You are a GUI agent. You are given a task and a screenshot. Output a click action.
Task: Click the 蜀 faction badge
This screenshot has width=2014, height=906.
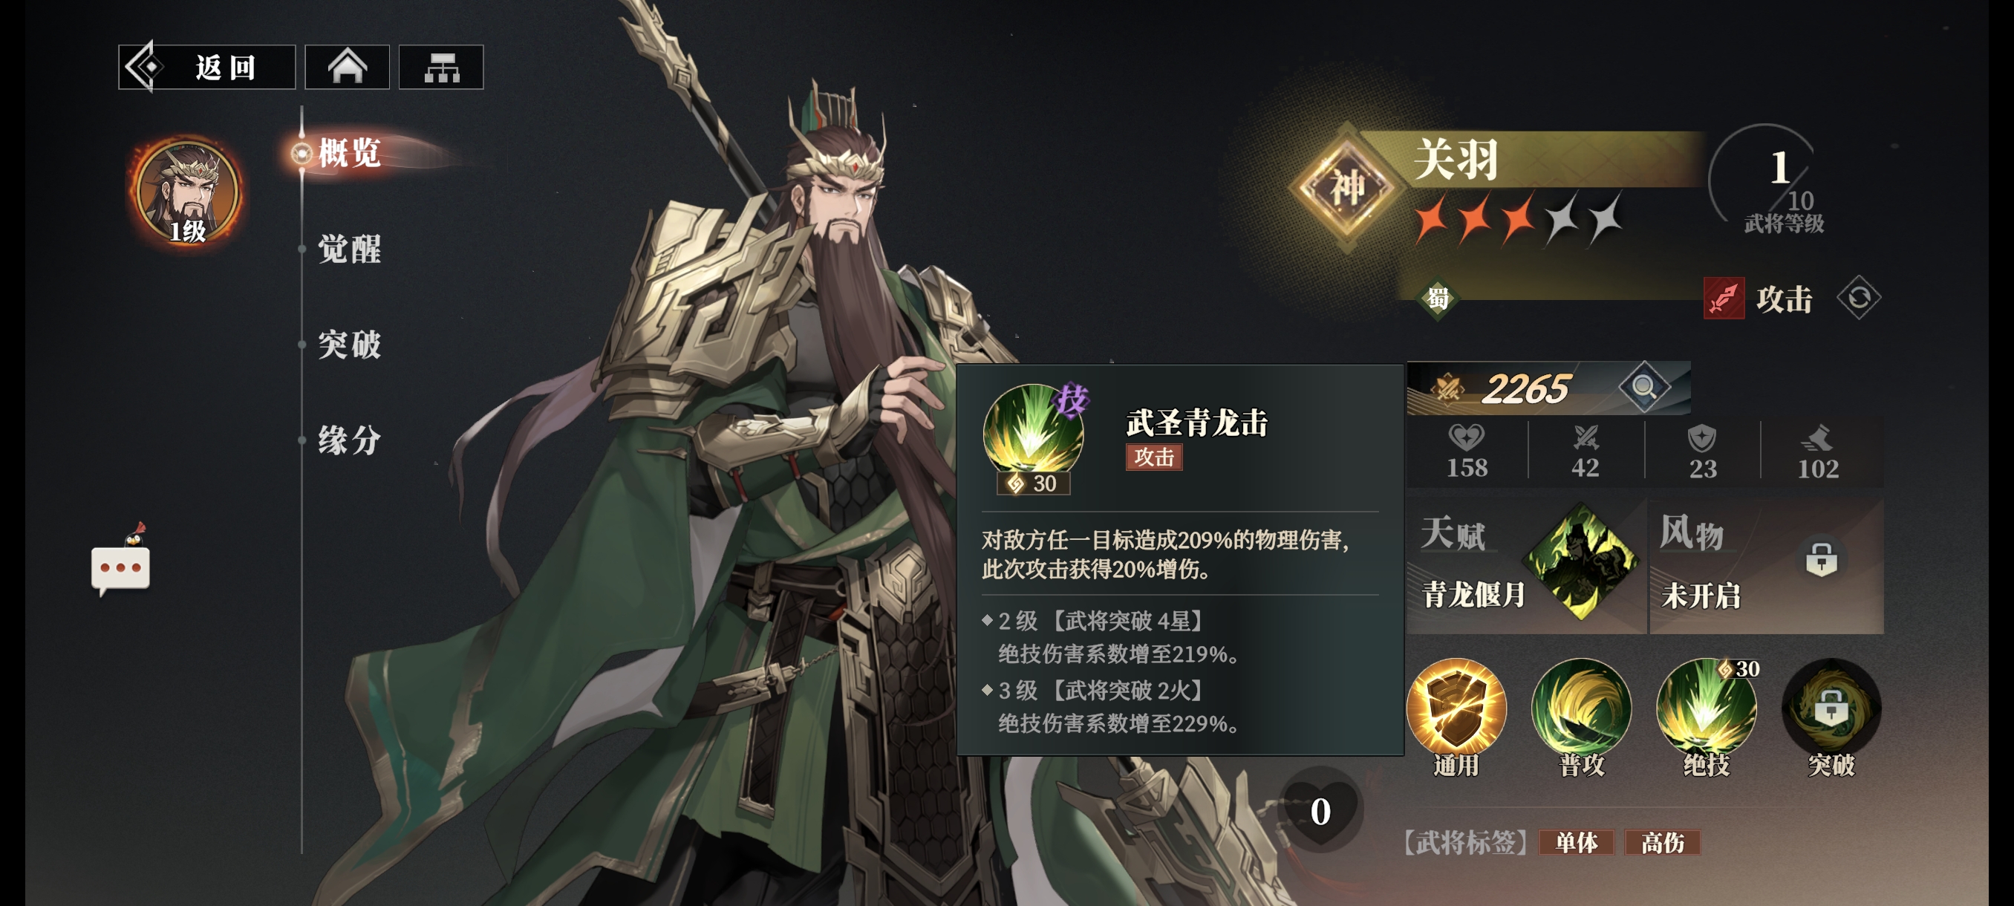coord(1438,298)
